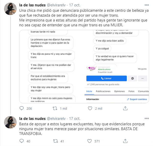153x146 pixels.
Task: Retweet the second tweet with 41 retweets
Action: click(x=55, y=141)
